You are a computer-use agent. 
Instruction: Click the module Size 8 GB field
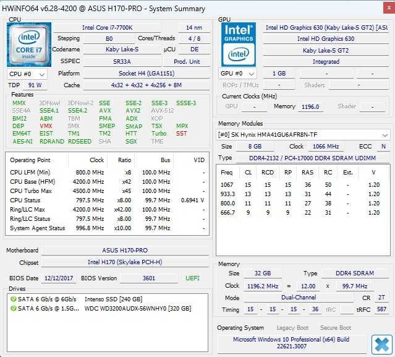tap(255, 147)
